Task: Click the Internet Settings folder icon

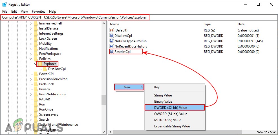Action: coord(36,33)
